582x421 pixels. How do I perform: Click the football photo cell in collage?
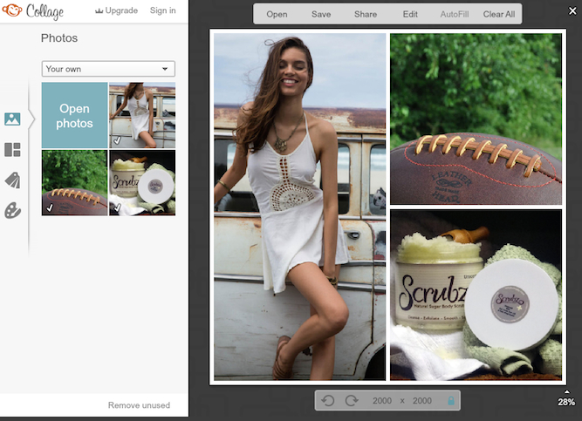coord(476,119)
